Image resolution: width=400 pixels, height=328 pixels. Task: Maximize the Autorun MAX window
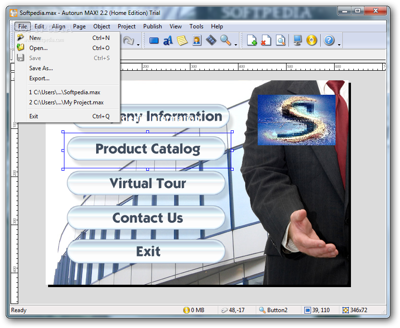click(x=358, y=11)
